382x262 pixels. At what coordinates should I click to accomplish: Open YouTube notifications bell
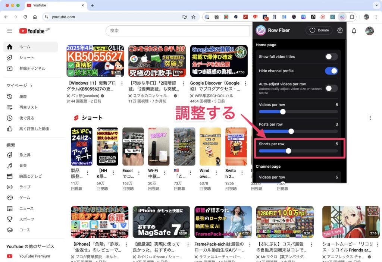pyautogui.click(x=354, y=31)
